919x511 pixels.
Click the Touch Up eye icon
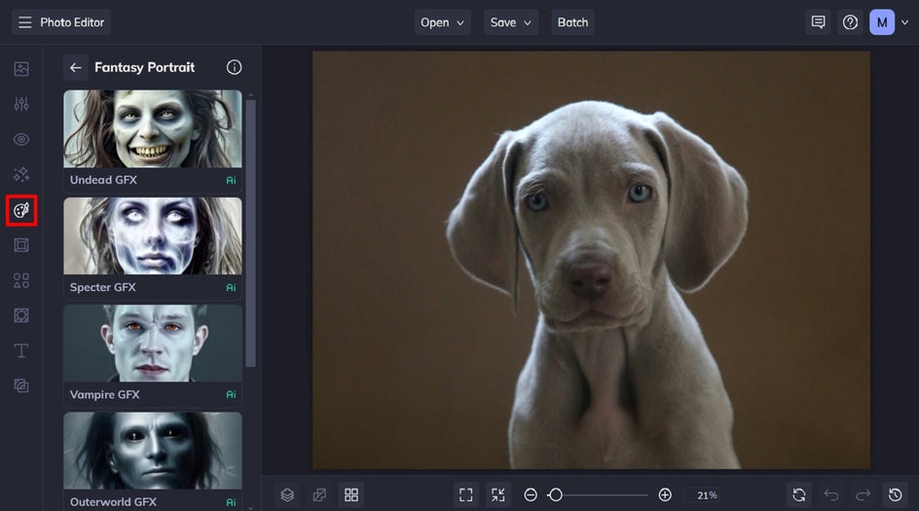point(21,139)
